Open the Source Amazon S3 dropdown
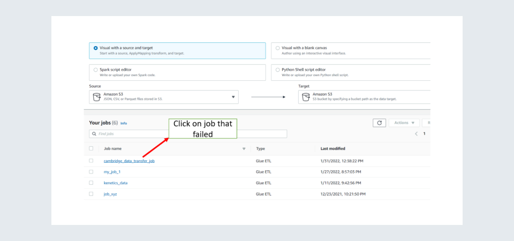Viewport: 514px width, 241px height. pos(164,97)
